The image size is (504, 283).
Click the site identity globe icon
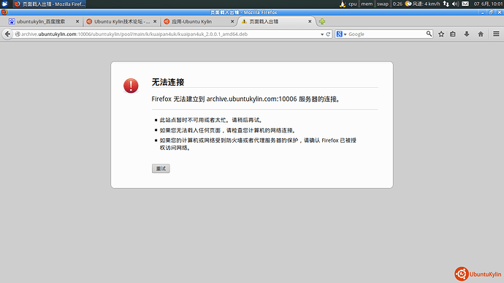18,34
